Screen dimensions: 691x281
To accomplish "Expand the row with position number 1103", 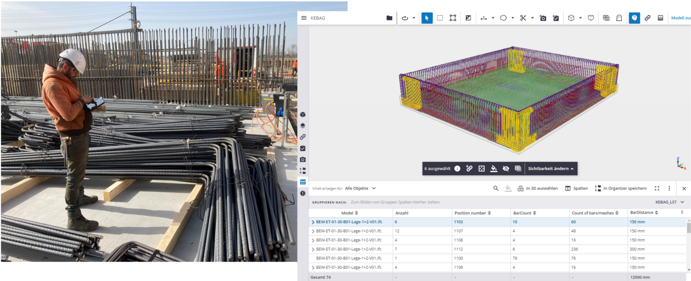I will coord(313,222).
